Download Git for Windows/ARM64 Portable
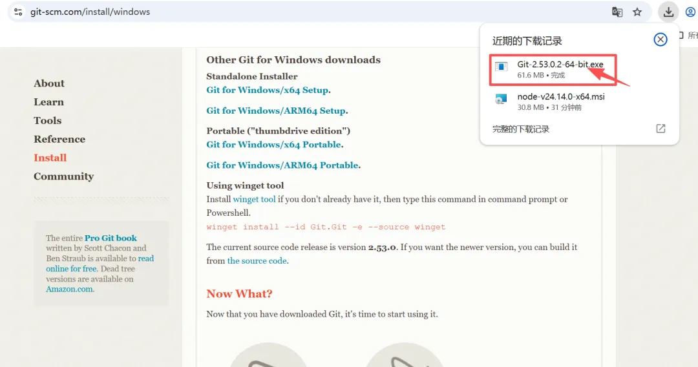 pyautogui.click(x=282, y=165)
